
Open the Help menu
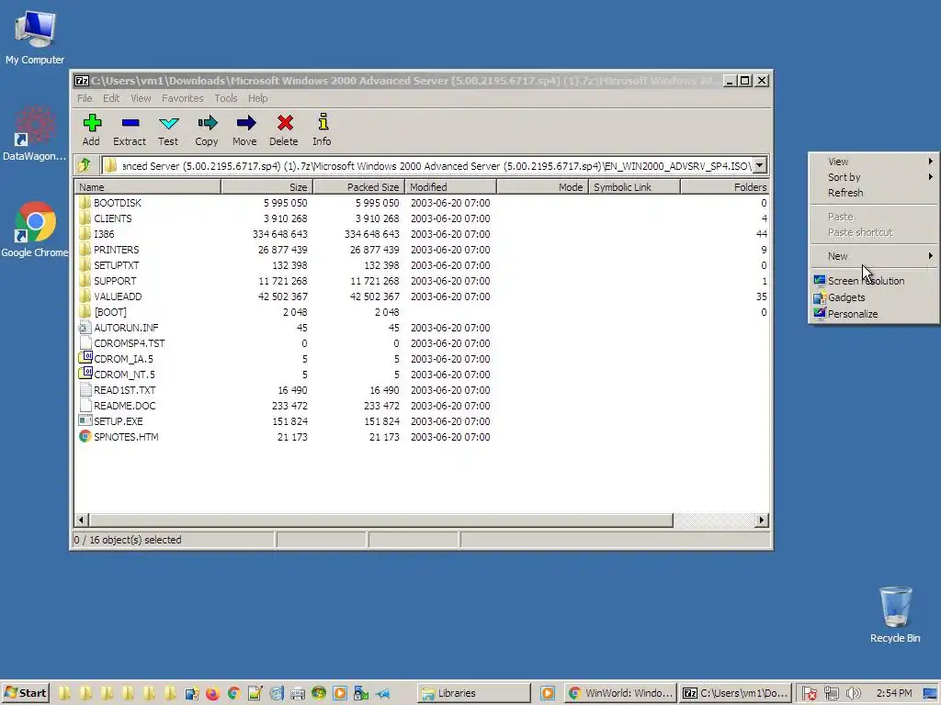click(x=258, y=98)
